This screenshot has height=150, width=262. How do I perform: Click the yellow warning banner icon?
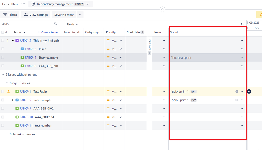(260, 15)
